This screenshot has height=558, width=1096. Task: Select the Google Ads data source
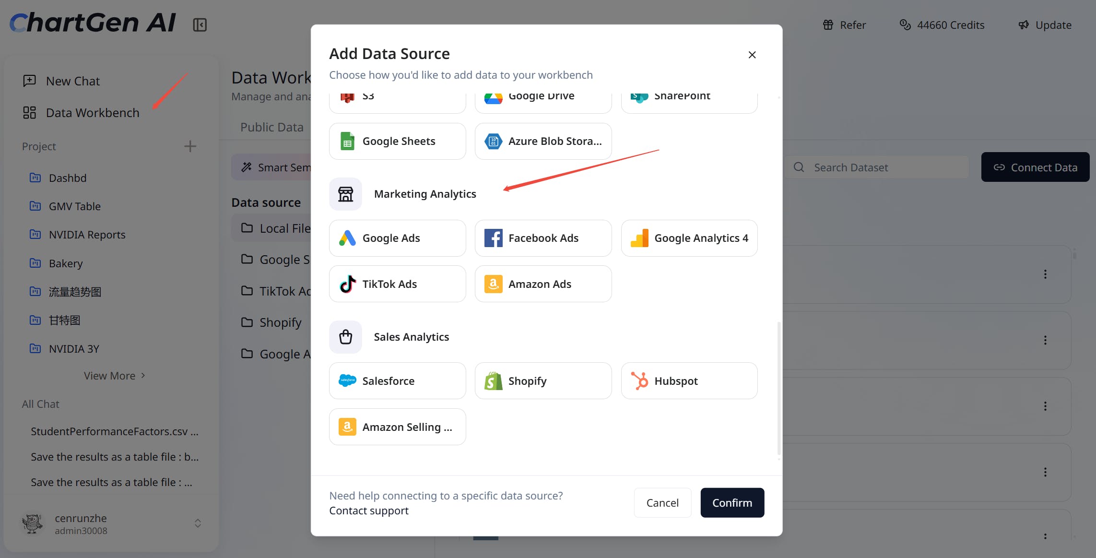397,238
